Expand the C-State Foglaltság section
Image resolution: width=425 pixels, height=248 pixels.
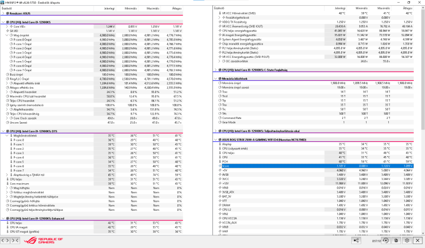(x=216, y=70)
